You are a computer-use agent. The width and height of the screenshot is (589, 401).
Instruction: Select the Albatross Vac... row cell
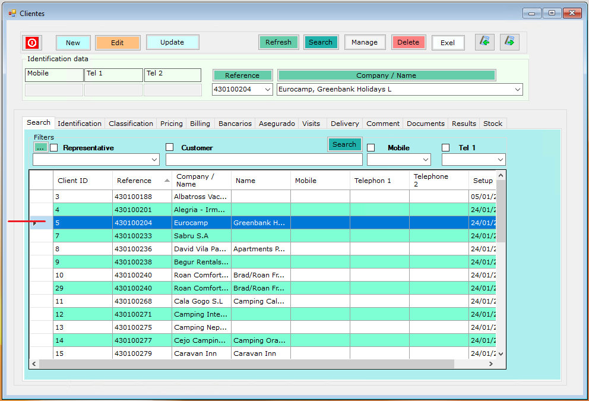201,197
